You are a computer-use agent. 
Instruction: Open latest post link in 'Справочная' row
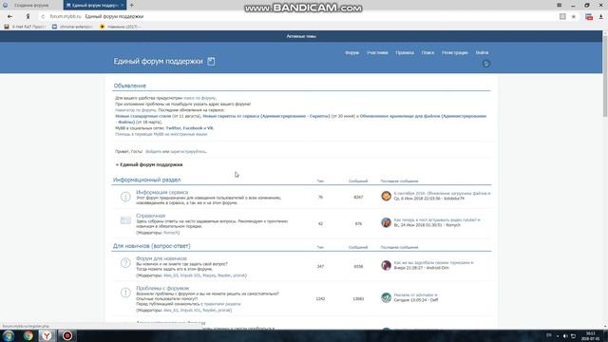point(437,219)
